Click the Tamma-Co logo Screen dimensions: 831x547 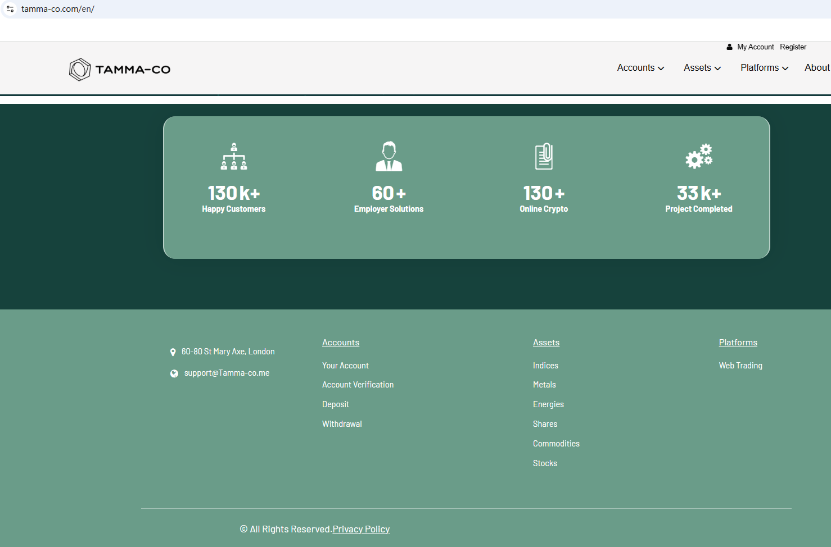120,70
